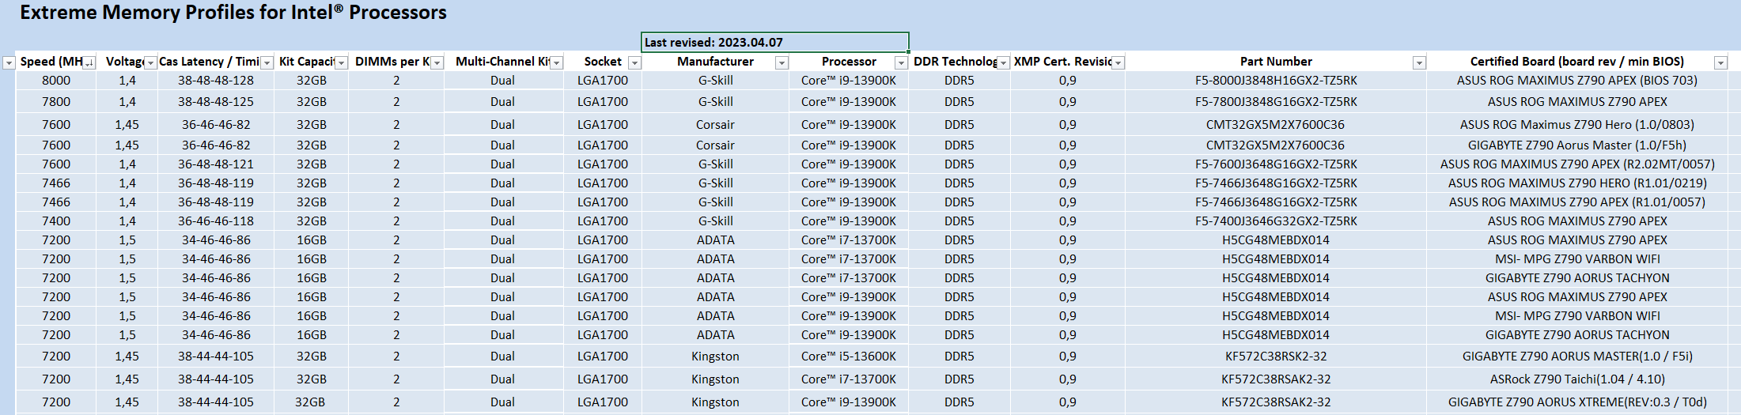Select part number F5-7800J3848G16GX2-TZ5RK

[x=1276, y=102]
